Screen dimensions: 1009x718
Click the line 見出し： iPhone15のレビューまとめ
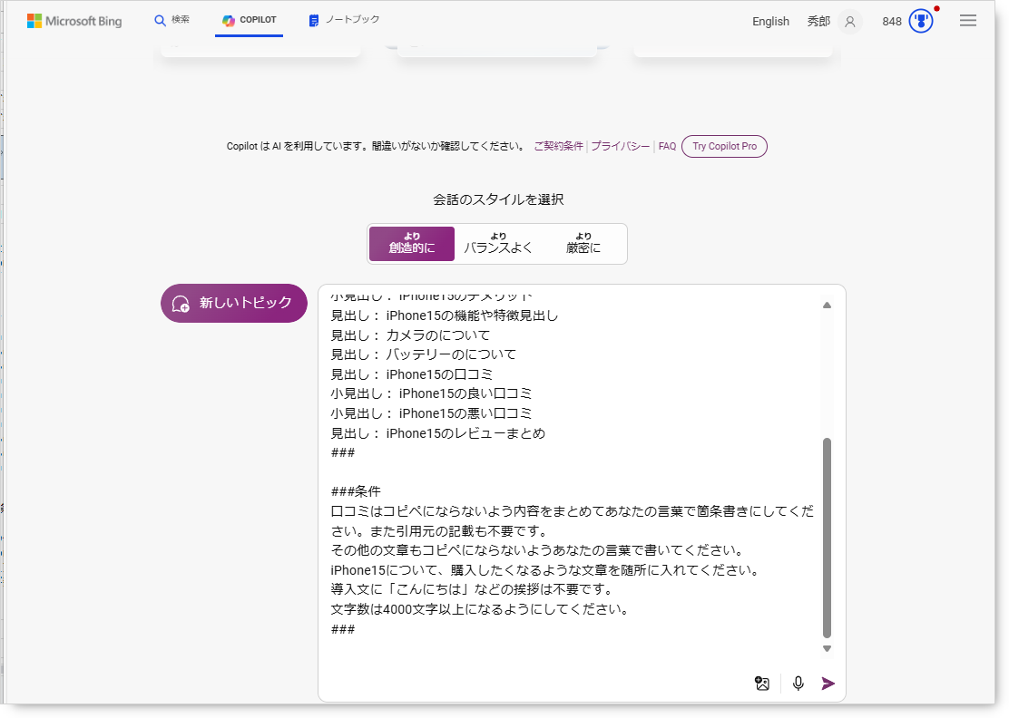pos(438,434)
